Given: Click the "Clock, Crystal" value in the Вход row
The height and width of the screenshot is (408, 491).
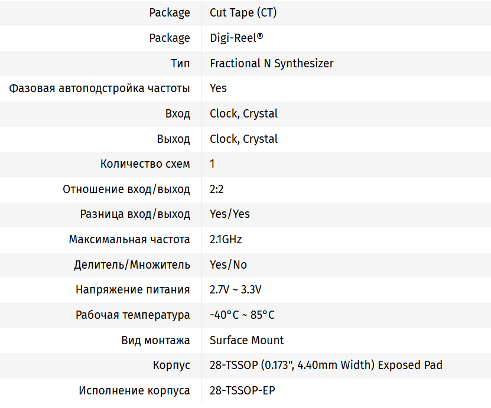Looking at the screenshot, I should pyautogui.click(x=243, y=113).
